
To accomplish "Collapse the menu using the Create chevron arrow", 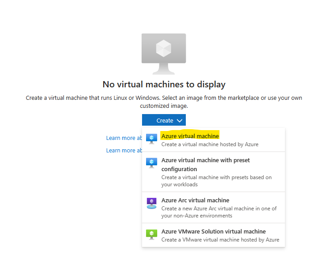I will click(x=179, y=120).
